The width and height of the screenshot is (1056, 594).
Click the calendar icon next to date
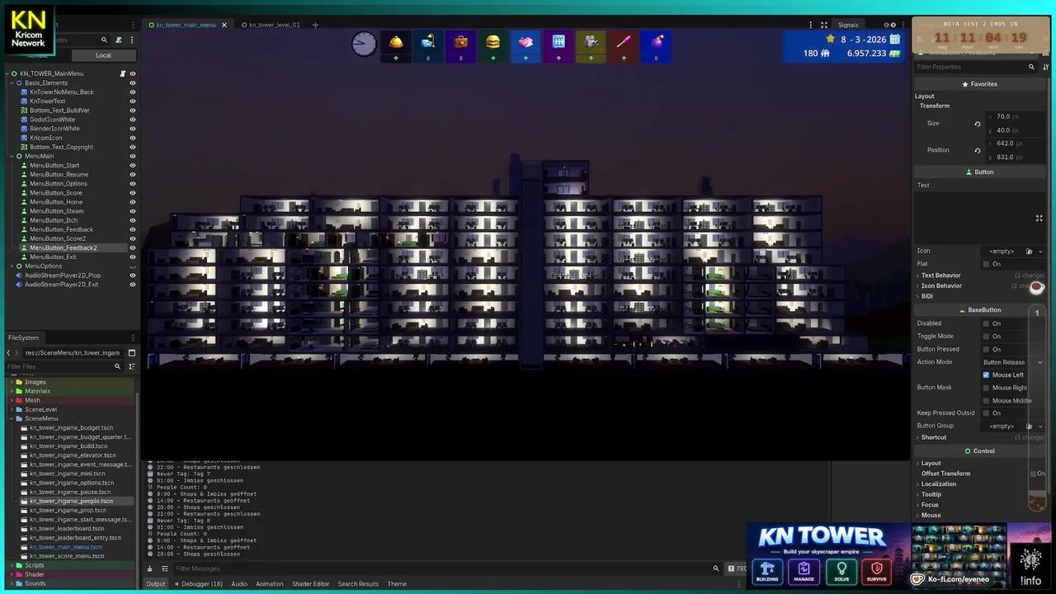pos(894,39)
